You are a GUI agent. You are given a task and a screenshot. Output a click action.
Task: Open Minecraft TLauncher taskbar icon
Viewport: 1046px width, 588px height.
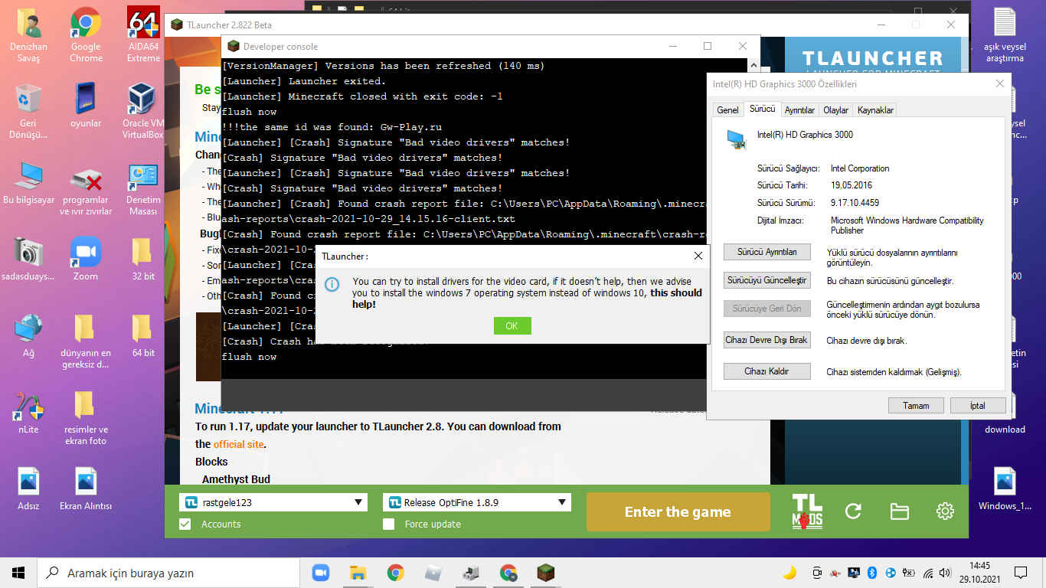pyautogui.click(x=545, y=573)
